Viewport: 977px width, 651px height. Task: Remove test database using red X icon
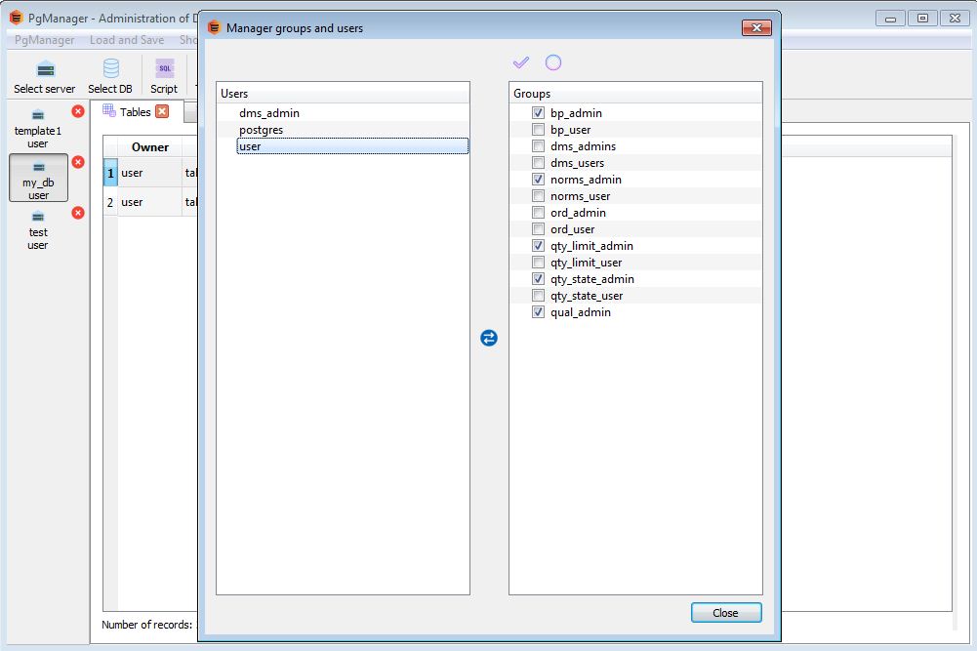pos(78,213)
